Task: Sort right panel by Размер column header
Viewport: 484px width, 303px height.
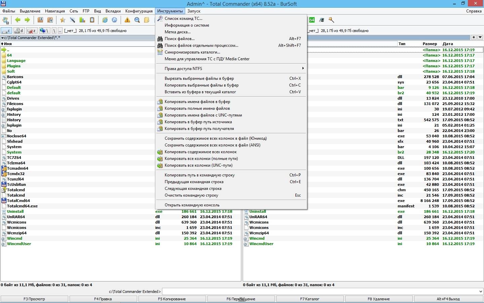Action: 430,44
